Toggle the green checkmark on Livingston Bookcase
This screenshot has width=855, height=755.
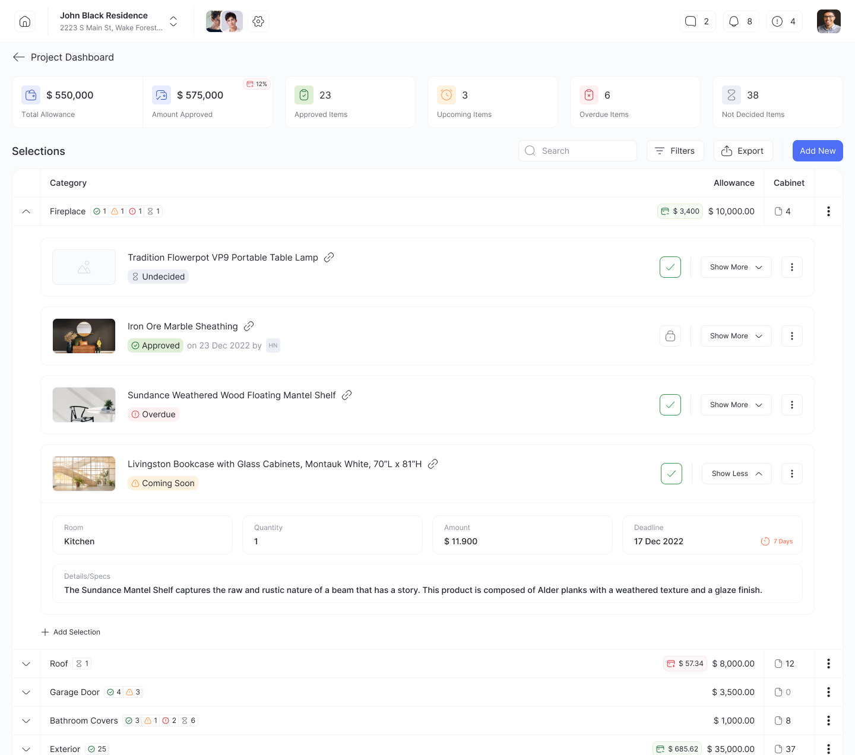[671, 474]
